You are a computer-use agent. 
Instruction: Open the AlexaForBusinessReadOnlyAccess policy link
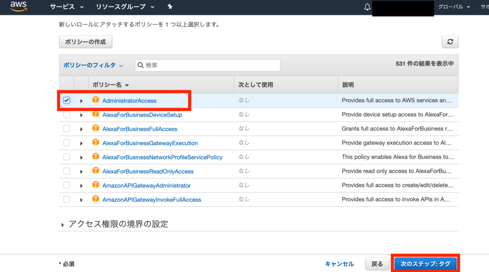pos(148,171)
